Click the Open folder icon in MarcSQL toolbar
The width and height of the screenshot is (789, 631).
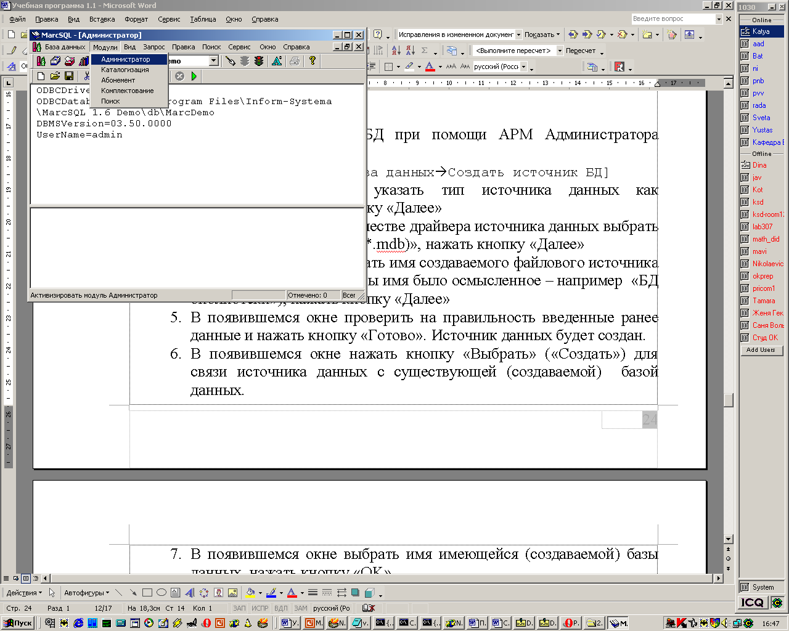click(55, 76)
